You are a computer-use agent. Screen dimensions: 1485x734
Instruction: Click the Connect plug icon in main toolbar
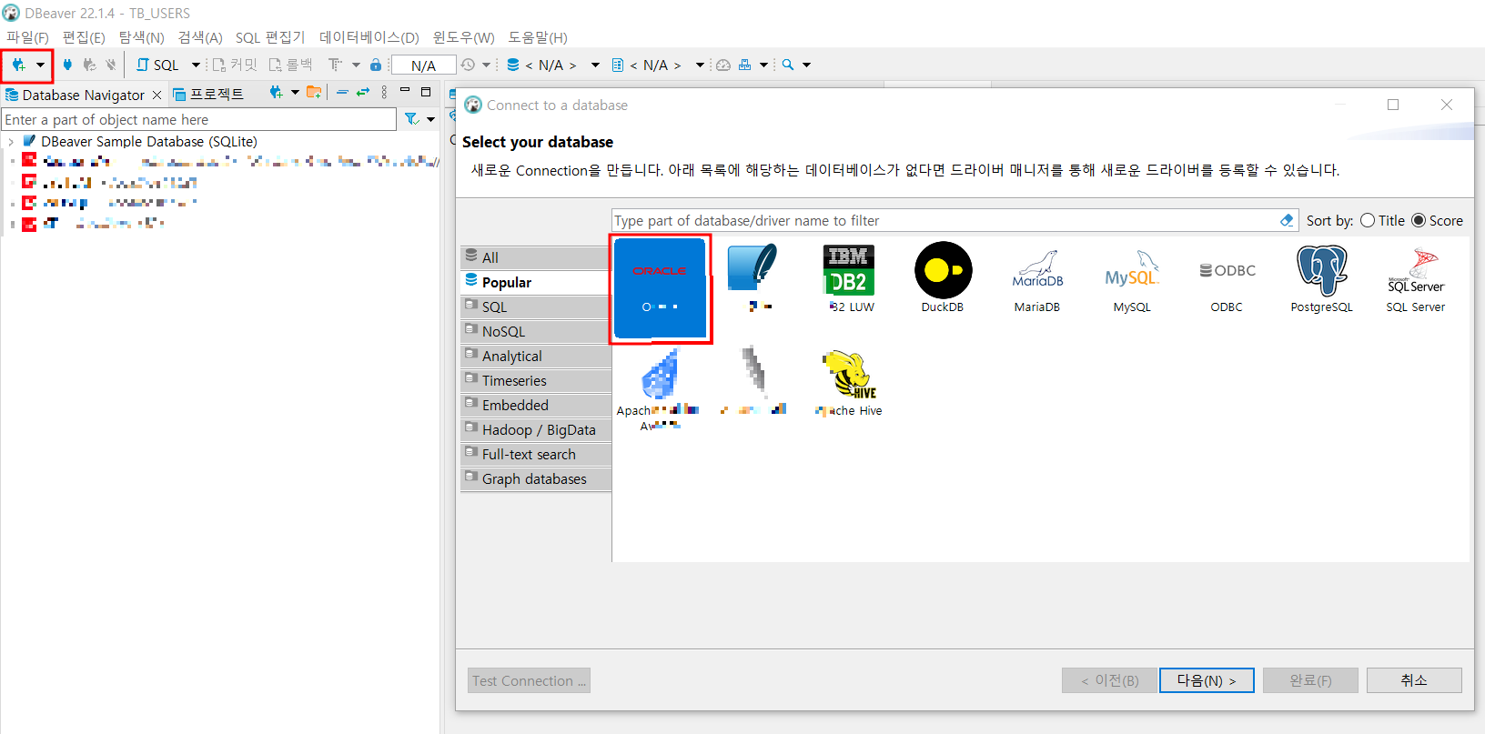pos(67,65)
